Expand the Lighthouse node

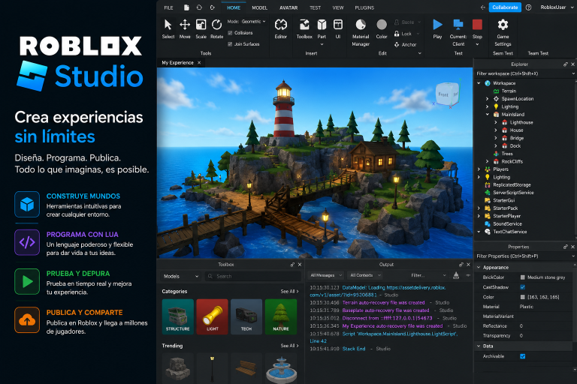[x=496, y=122]
